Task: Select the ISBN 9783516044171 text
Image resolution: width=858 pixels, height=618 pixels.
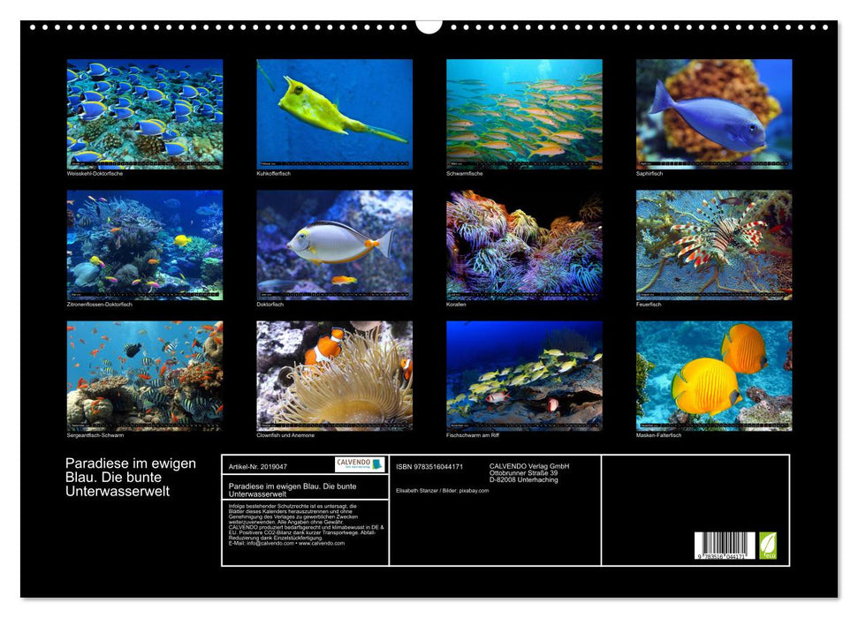Action: pos(429,465)
